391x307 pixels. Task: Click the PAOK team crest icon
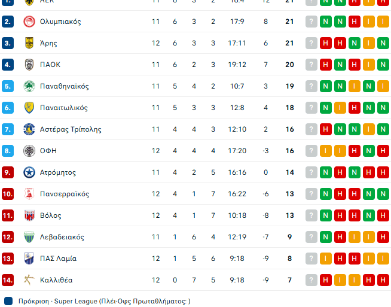point(29,65)
